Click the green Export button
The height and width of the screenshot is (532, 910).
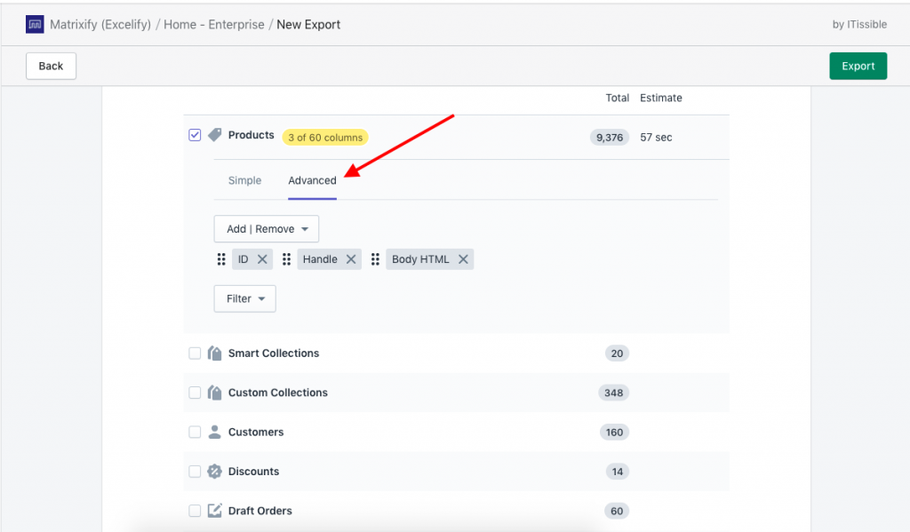tap(858, 65)
